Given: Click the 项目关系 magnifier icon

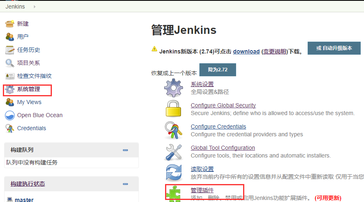Looking at the screenshot, I should click(9, 63).
